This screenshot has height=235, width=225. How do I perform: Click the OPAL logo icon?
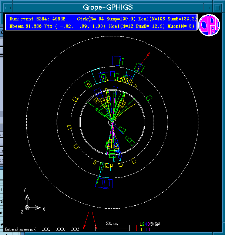(209, 26)
